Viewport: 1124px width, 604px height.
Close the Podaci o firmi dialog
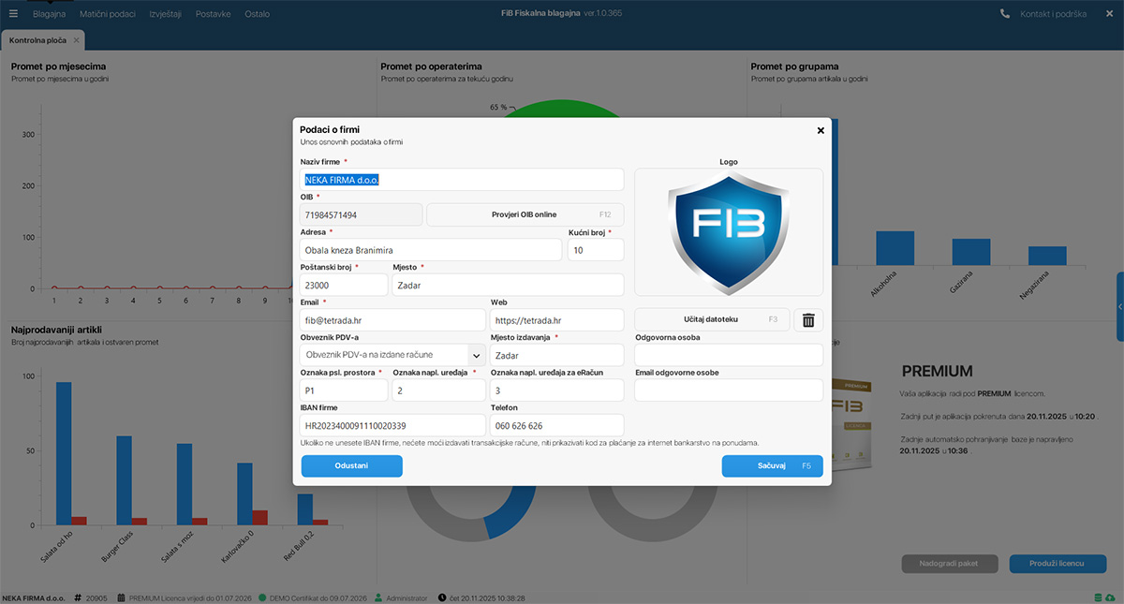click(821, 131)
